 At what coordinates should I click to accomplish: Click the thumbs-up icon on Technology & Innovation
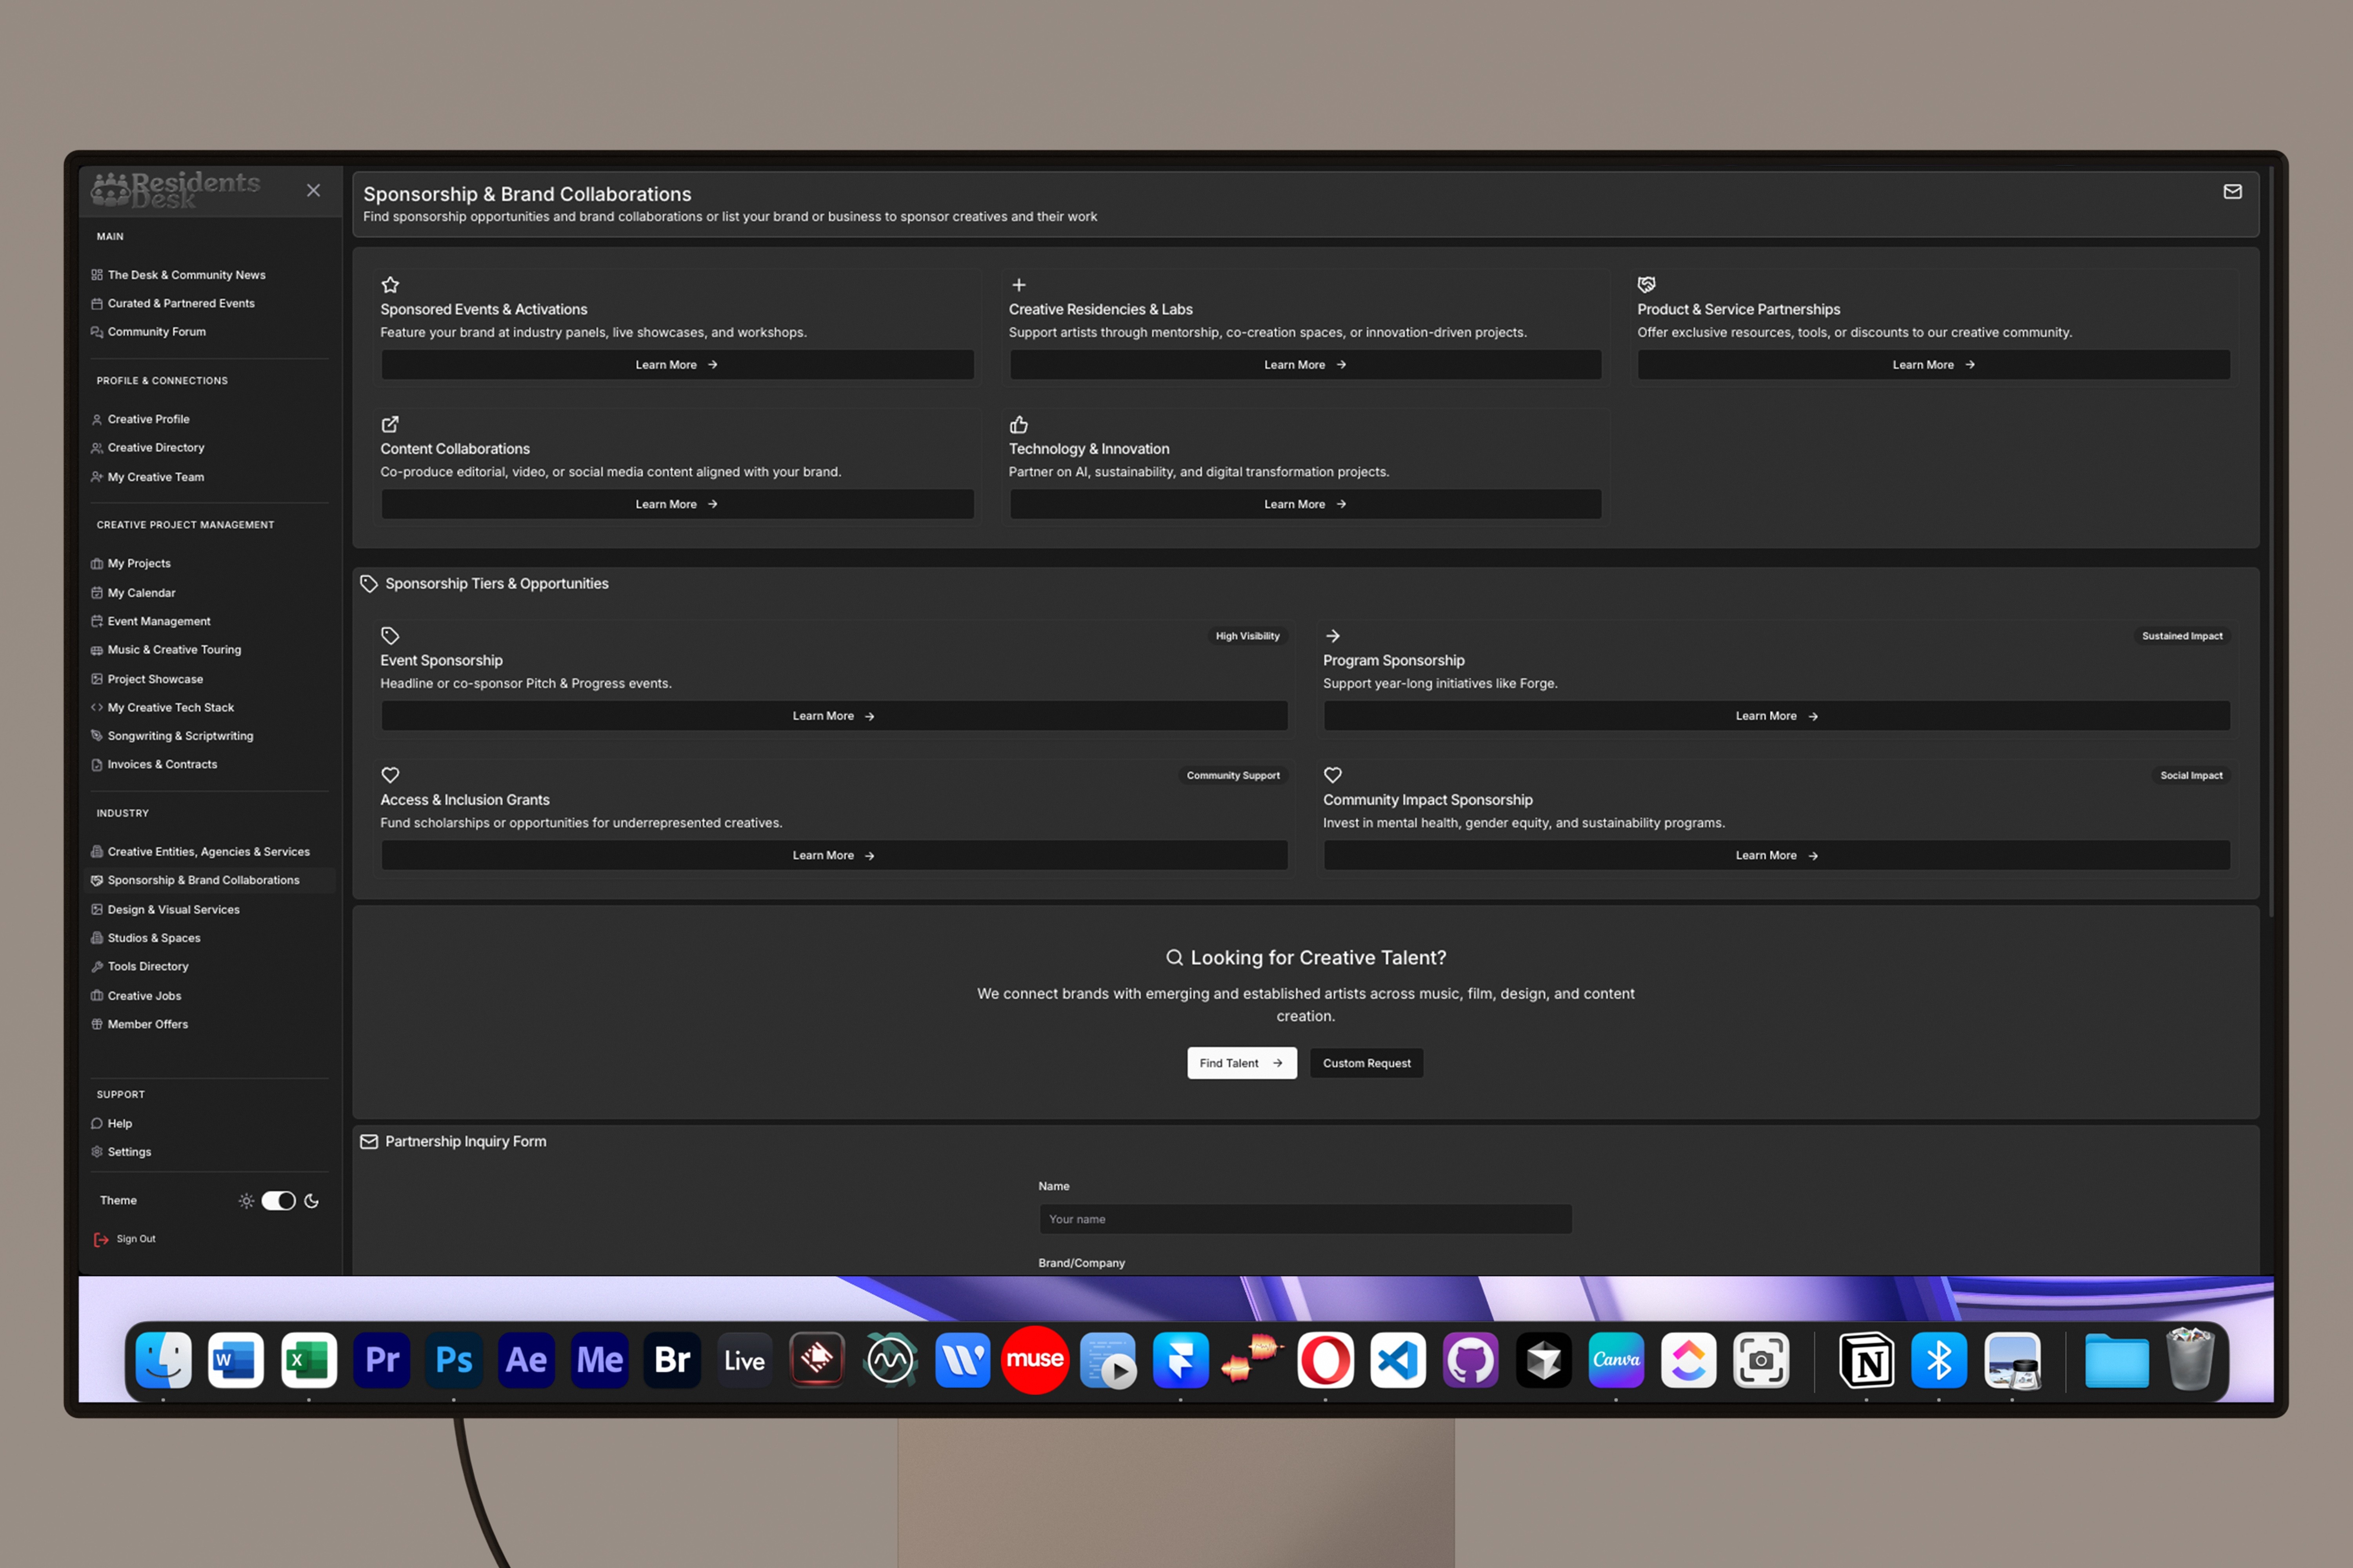pos(1018,425)
